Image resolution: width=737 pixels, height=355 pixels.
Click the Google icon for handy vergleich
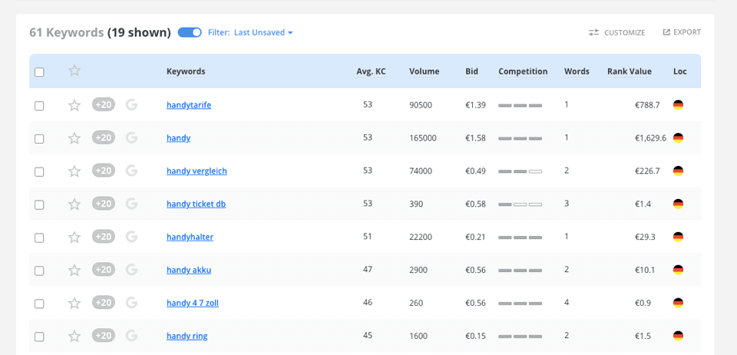pos(131,171)
